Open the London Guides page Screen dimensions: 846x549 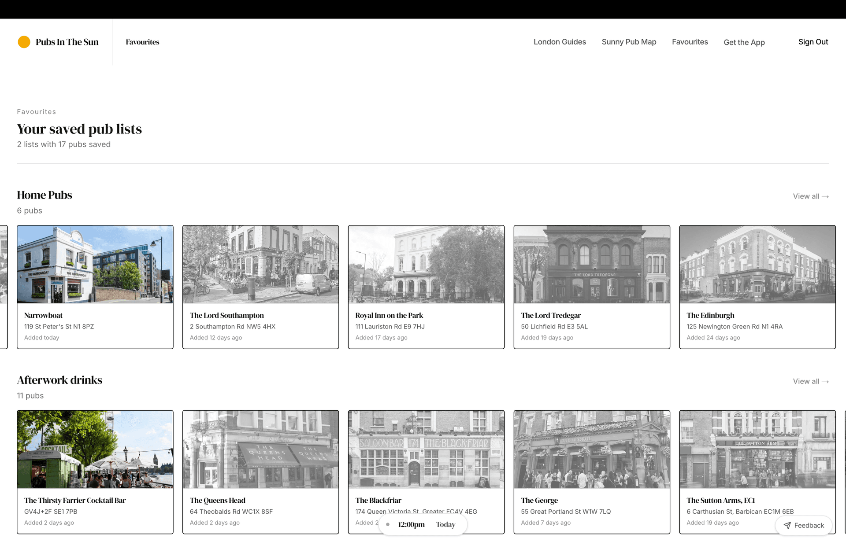point(560,42)
